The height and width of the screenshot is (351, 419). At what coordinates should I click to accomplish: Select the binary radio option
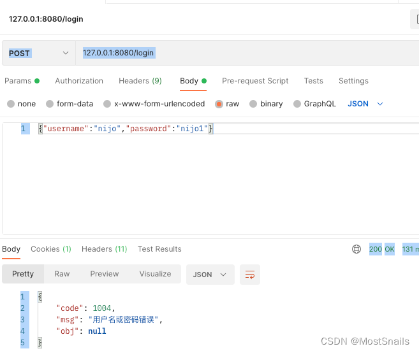tap(253, 104)
